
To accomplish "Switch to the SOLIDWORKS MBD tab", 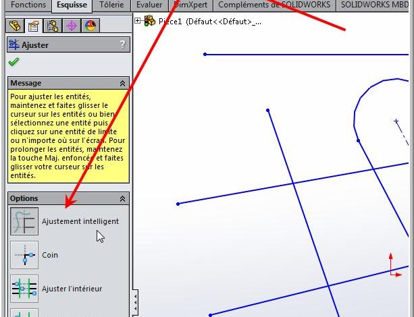I will pyautogui.click(x=376, y=5).
